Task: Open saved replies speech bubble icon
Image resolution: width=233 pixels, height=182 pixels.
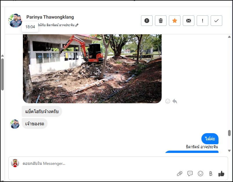Action: [x=190, y=174]
